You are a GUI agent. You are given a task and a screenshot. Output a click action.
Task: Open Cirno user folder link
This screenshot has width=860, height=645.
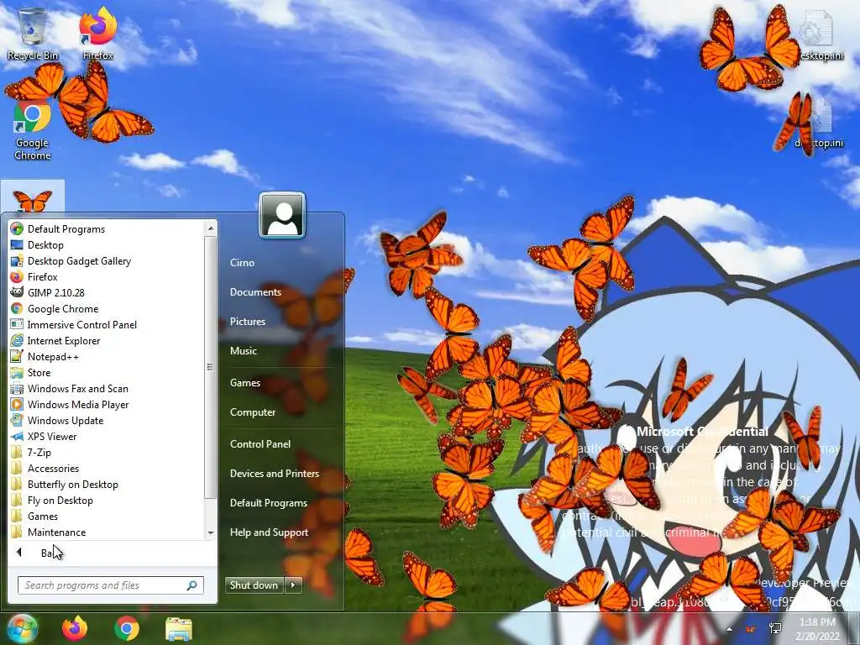242,262
